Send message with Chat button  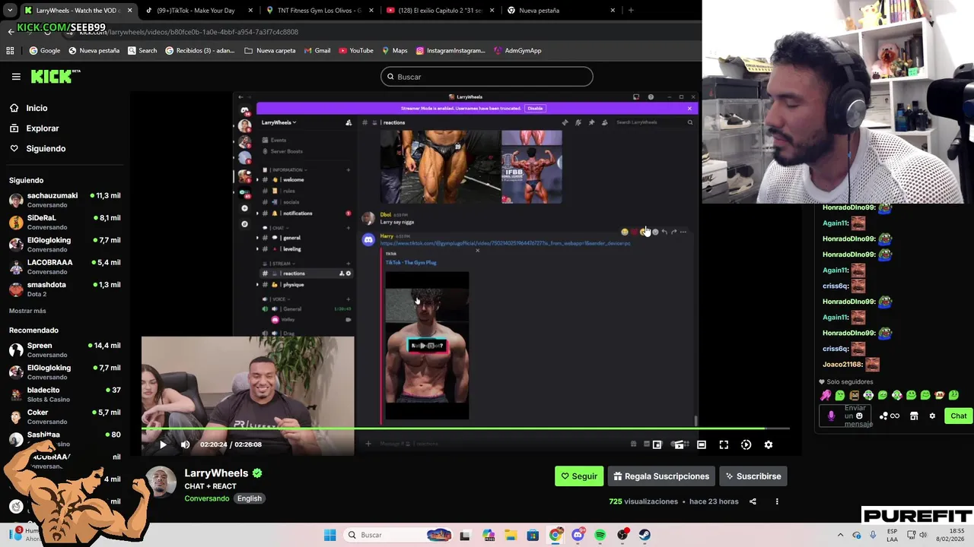coord(958,416)
